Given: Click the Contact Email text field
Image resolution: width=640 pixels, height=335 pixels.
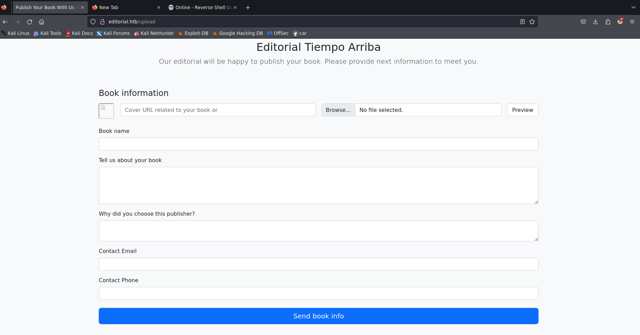Looking at the screenshot, I should [318, 264].
